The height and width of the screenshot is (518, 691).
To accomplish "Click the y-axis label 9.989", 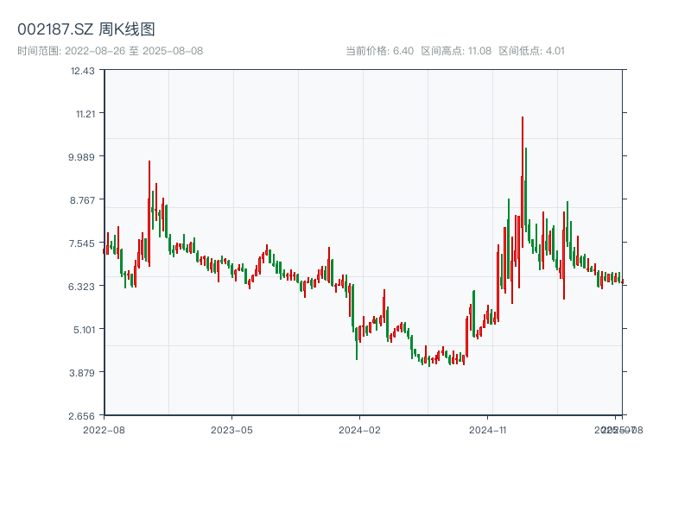I will [81, 157].
